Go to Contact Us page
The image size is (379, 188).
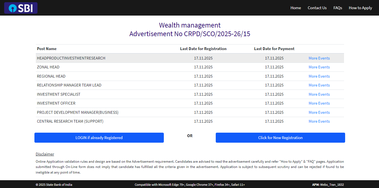pyautogui.click(x=317, y=8)
